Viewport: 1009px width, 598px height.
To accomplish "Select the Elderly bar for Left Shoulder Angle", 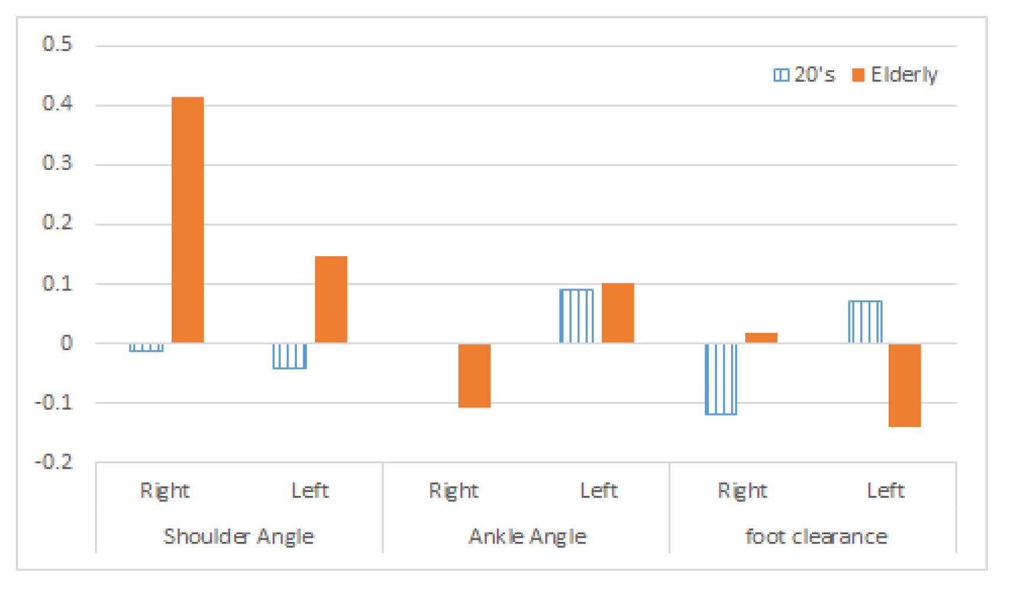I will click(x=331, y=299).
